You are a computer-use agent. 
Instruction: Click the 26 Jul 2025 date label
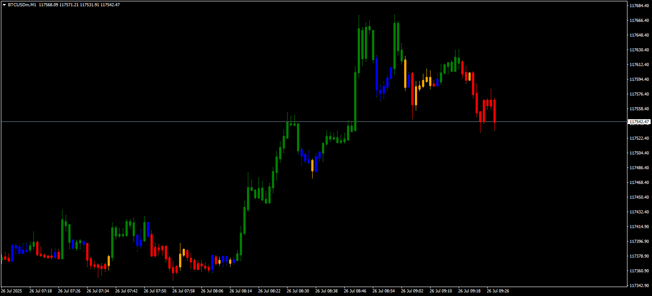click(11, 291)
